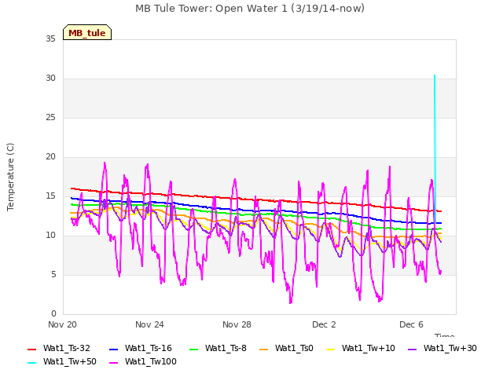The width and height of the screenshot is (503, 377).
Task: Click the MB_tule tag label
Action: [87, 33]
